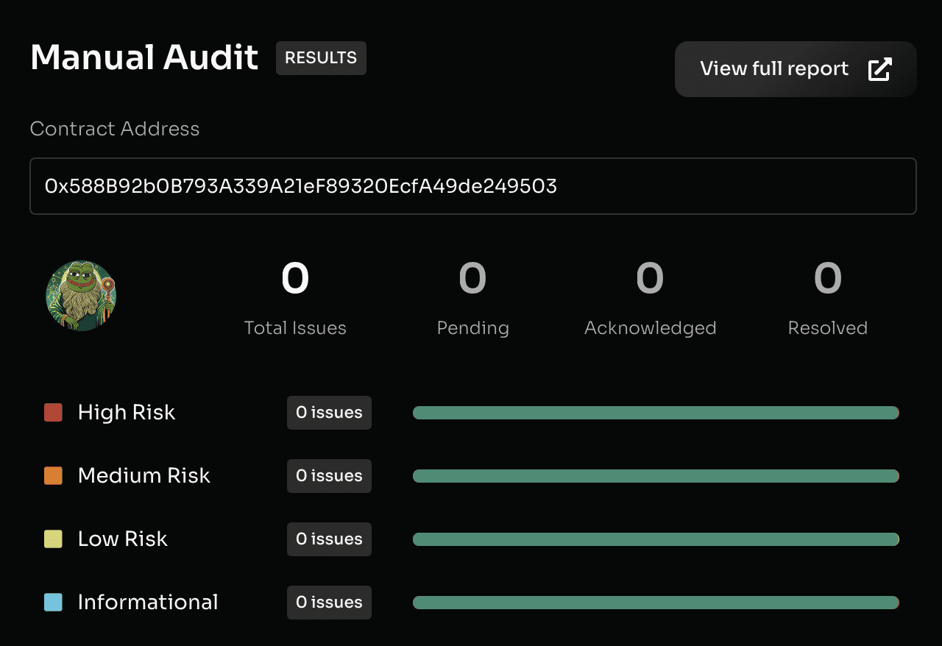Click the High Risk 0 issues badge
The image size is (942, 646).
329,413
